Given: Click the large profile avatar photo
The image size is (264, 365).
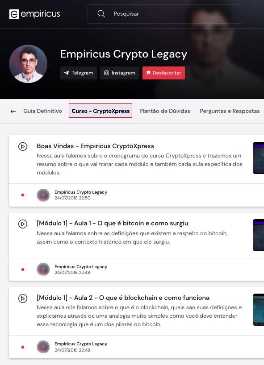Looking at the screenshot, I should point(28,64).
